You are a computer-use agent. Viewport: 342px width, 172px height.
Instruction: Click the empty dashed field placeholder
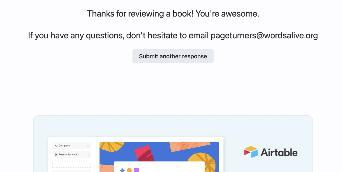click(72, 164)
